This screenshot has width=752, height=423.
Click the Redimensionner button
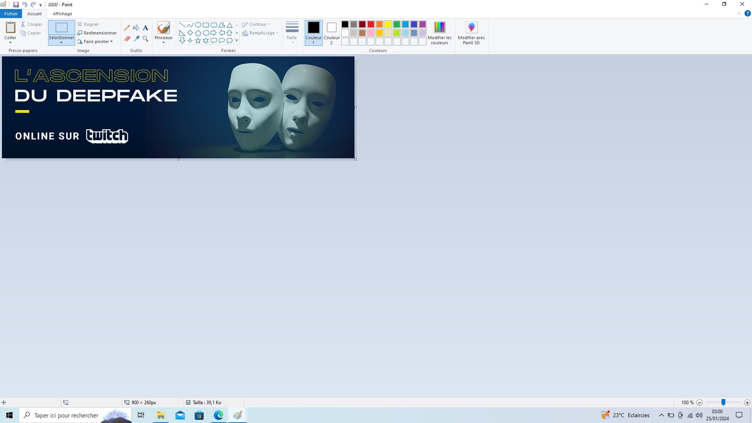tap(97, 33)
